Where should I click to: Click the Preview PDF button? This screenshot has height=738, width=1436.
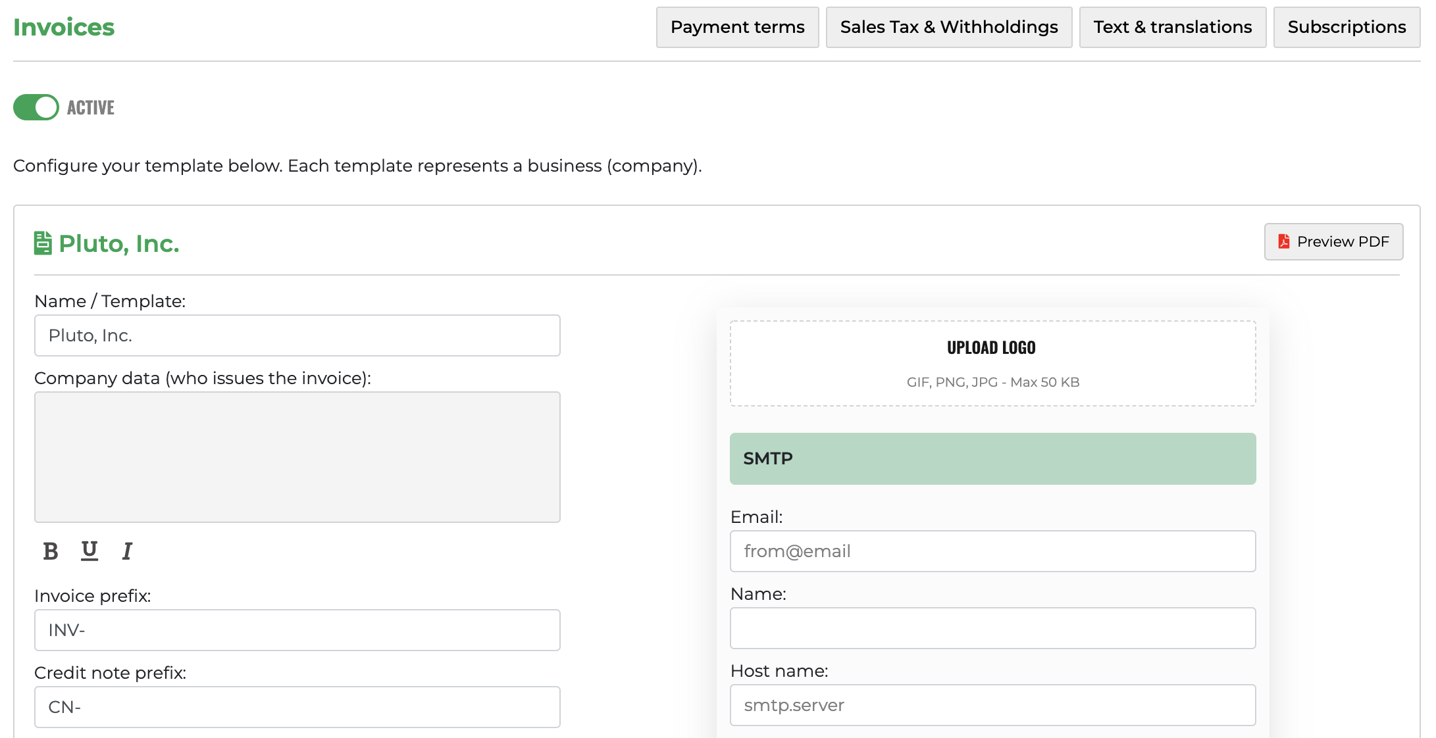click(x=1333, y=241)
